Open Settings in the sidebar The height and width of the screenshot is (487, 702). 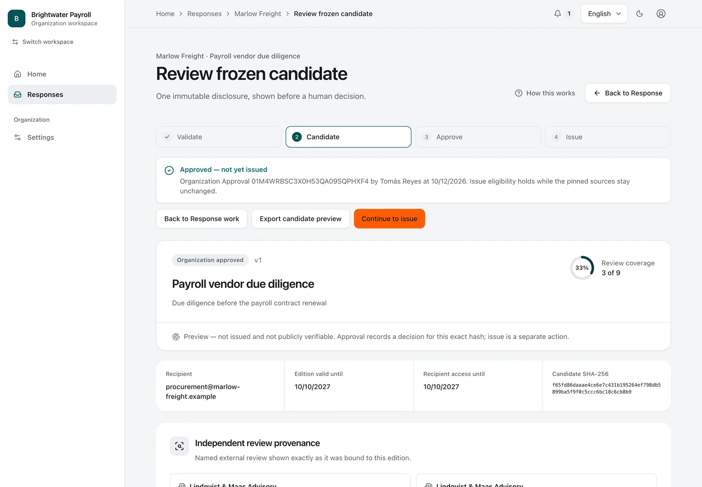click(x=62, y=137)
